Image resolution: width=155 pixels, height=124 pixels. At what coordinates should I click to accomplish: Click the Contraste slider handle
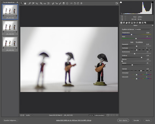pyautogui.click(x=137, y=50)
